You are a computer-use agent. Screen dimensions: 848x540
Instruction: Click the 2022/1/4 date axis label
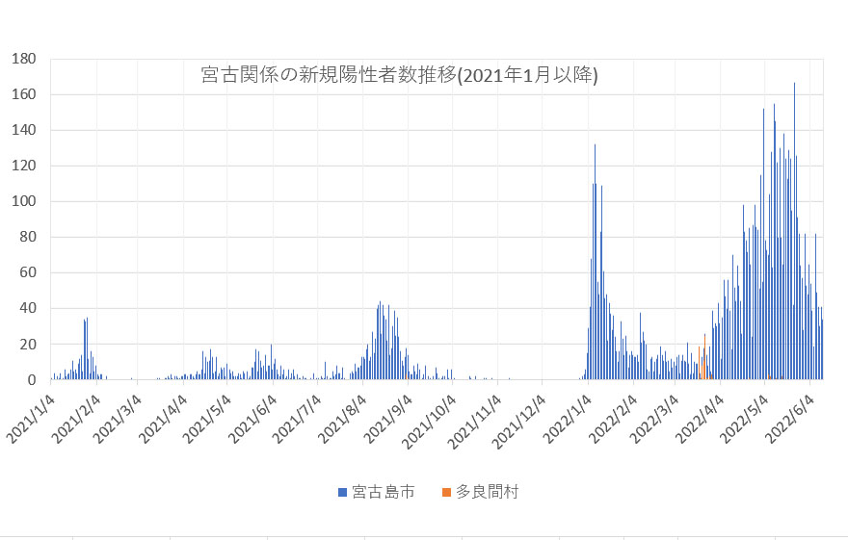point(569,418)
